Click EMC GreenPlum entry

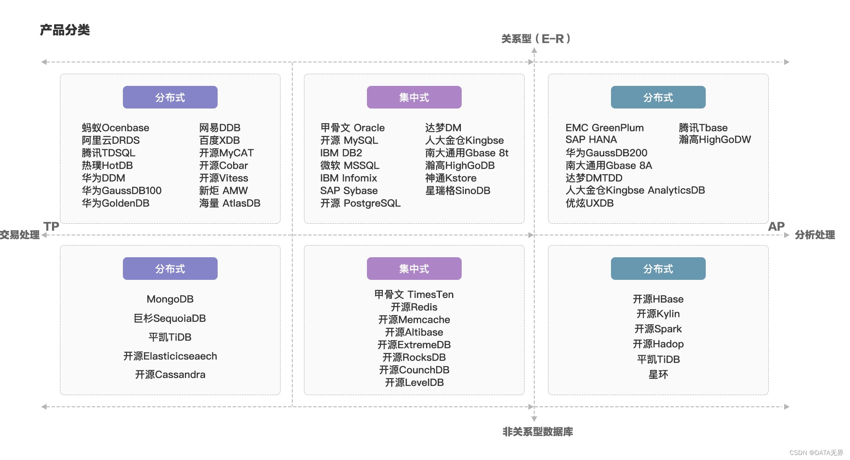605,128
